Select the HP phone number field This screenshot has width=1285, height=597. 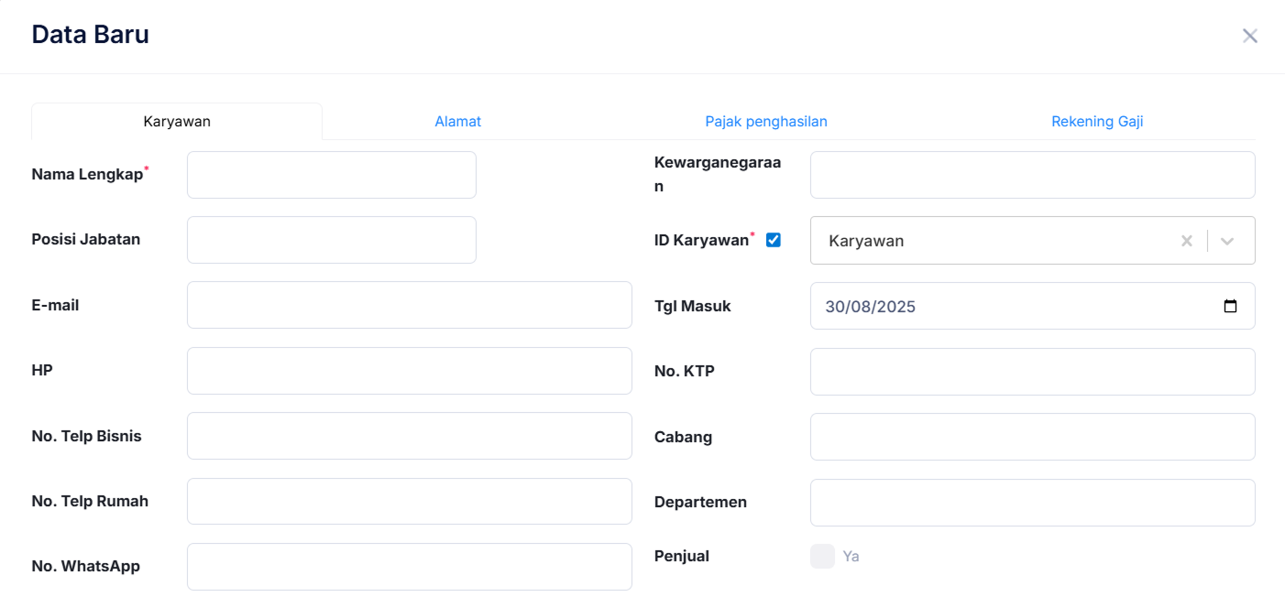pyautogui.click(x=409, y=371)
